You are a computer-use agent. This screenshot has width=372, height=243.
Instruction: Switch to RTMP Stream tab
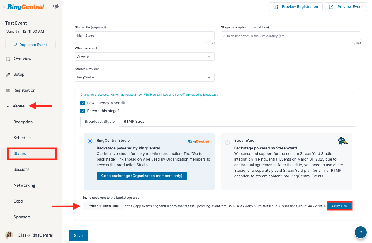136,121
